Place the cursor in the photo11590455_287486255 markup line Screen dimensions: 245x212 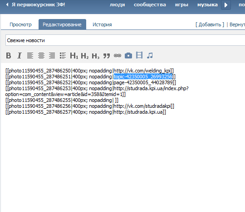pos(62,100)
